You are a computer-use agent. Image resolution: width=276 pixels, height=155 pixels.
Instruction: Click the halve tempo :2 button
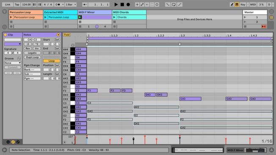pyautogui.click(x=28, y=44)
